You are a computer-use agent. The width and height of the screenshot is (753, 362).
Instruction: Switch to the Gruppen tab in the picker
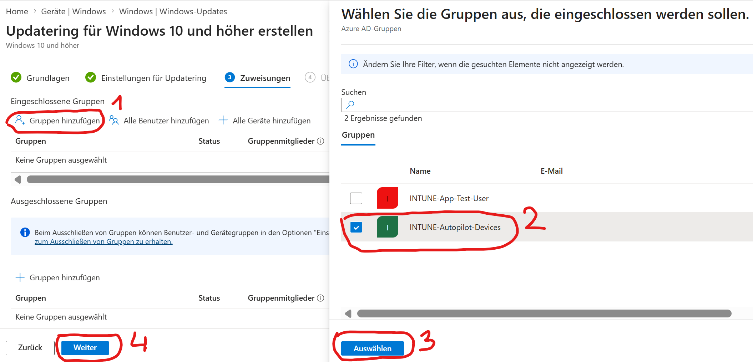[x=358, y=135]
